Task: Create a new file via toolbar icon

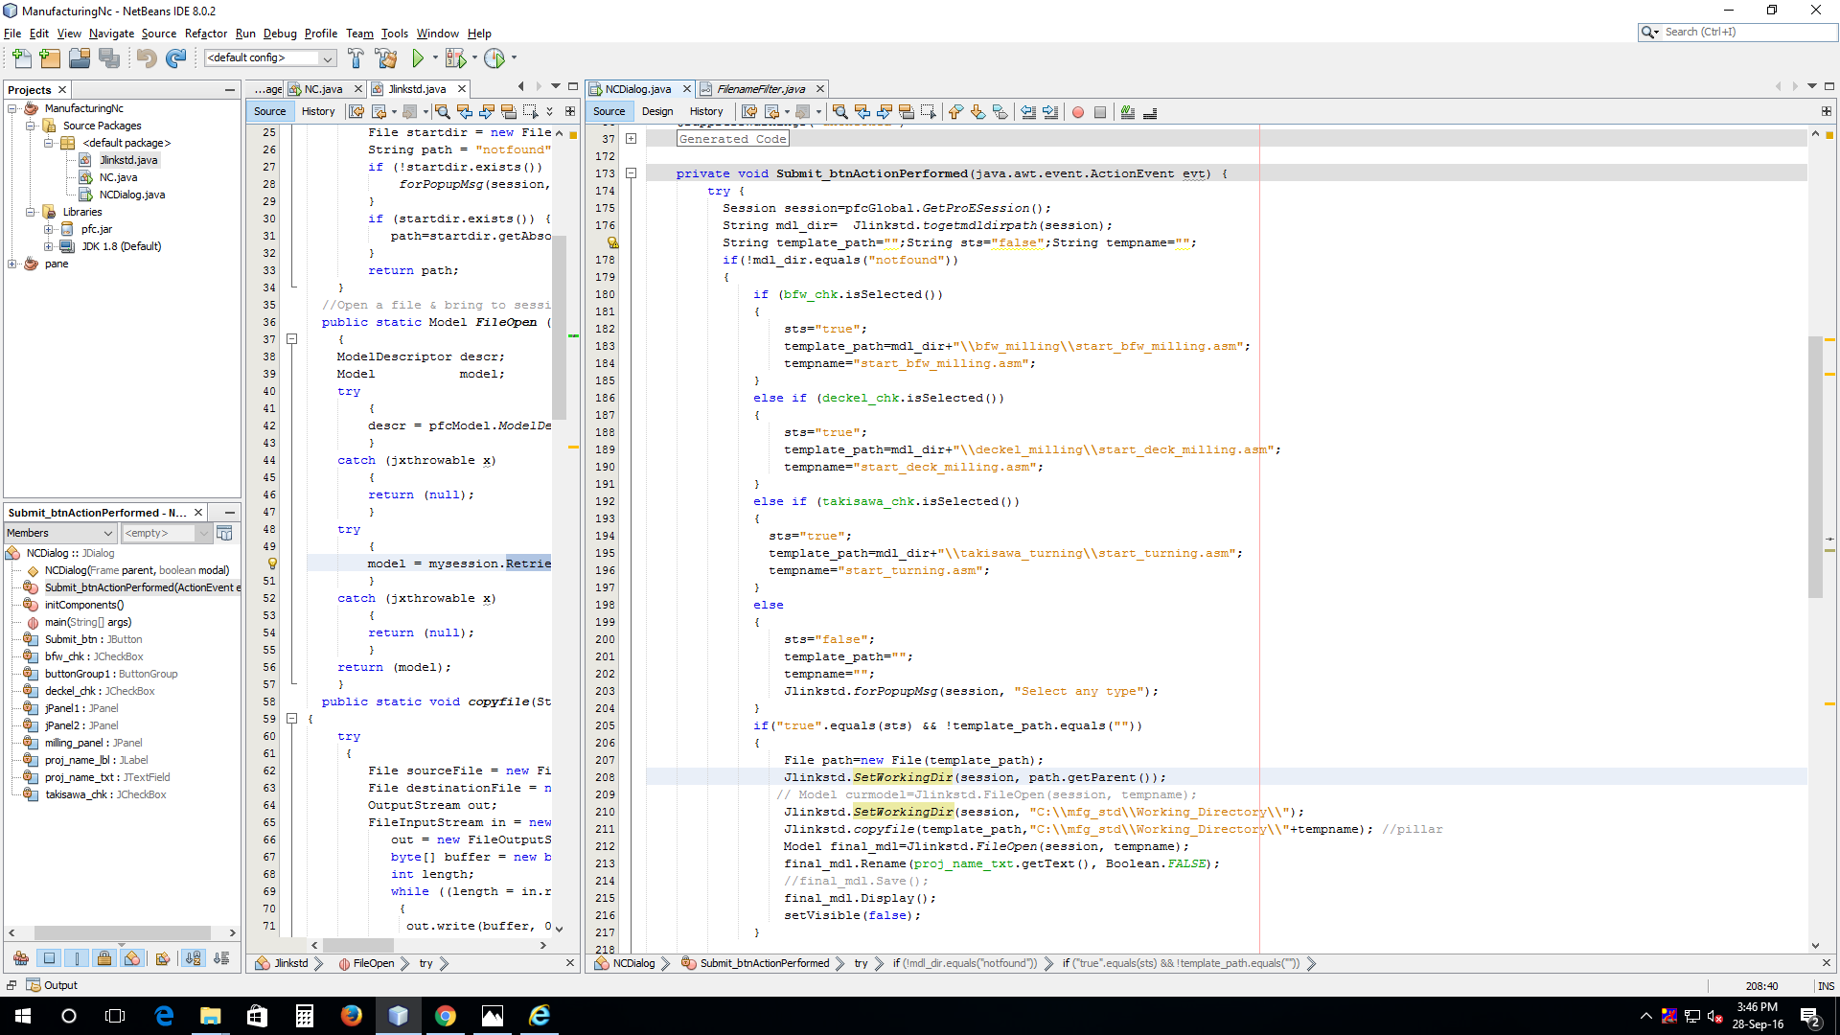Action: (x=21, y=58)
